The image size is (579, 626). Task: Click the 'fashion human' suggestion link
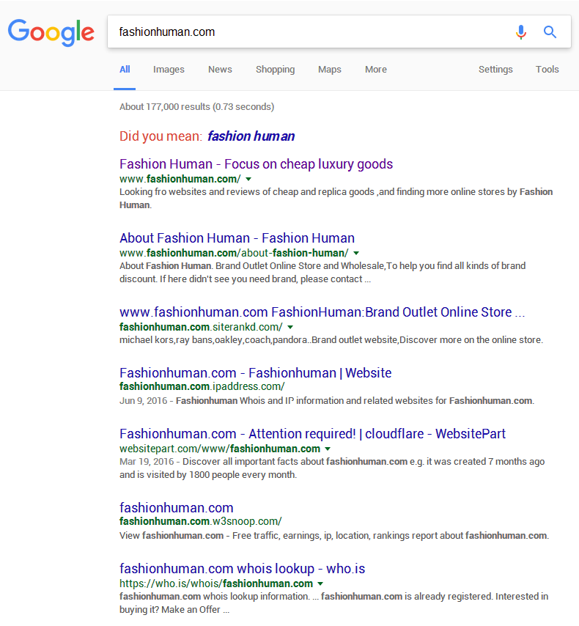pos(251,136)
